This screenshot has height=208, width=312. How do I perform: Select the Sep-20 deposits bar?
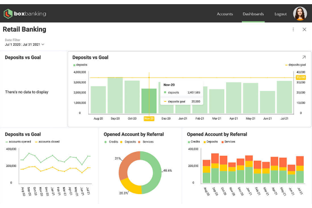click(x=115, y=96)
